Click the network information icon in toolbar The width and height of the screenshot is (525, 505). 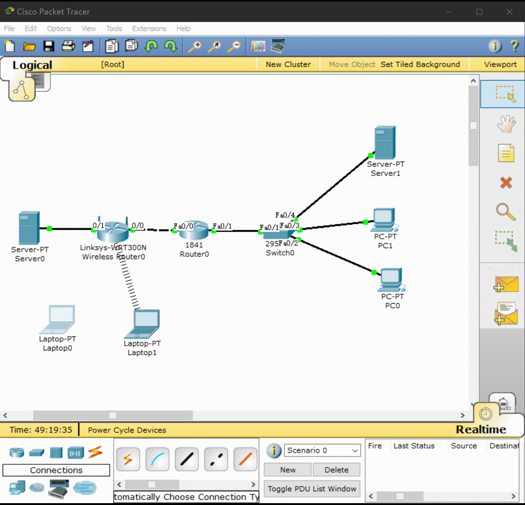495,46
